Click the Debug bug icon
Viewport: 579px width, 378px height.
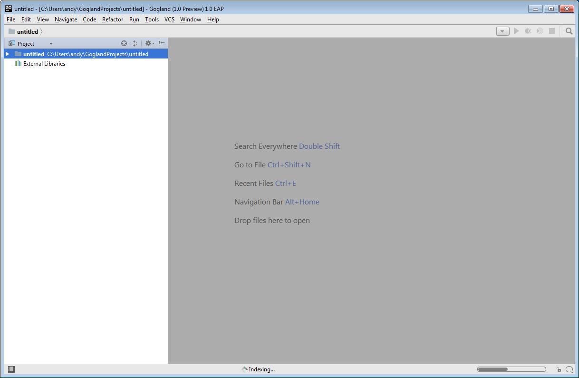pos(528,31)
